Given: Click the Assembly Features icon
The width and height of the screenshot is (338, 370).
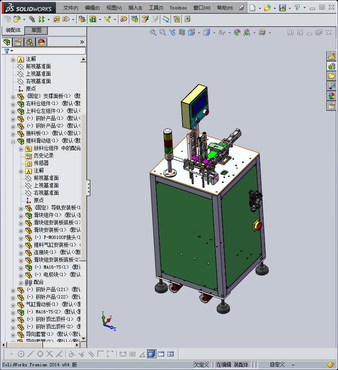Looking at the screenshot, I should (93, 19).
